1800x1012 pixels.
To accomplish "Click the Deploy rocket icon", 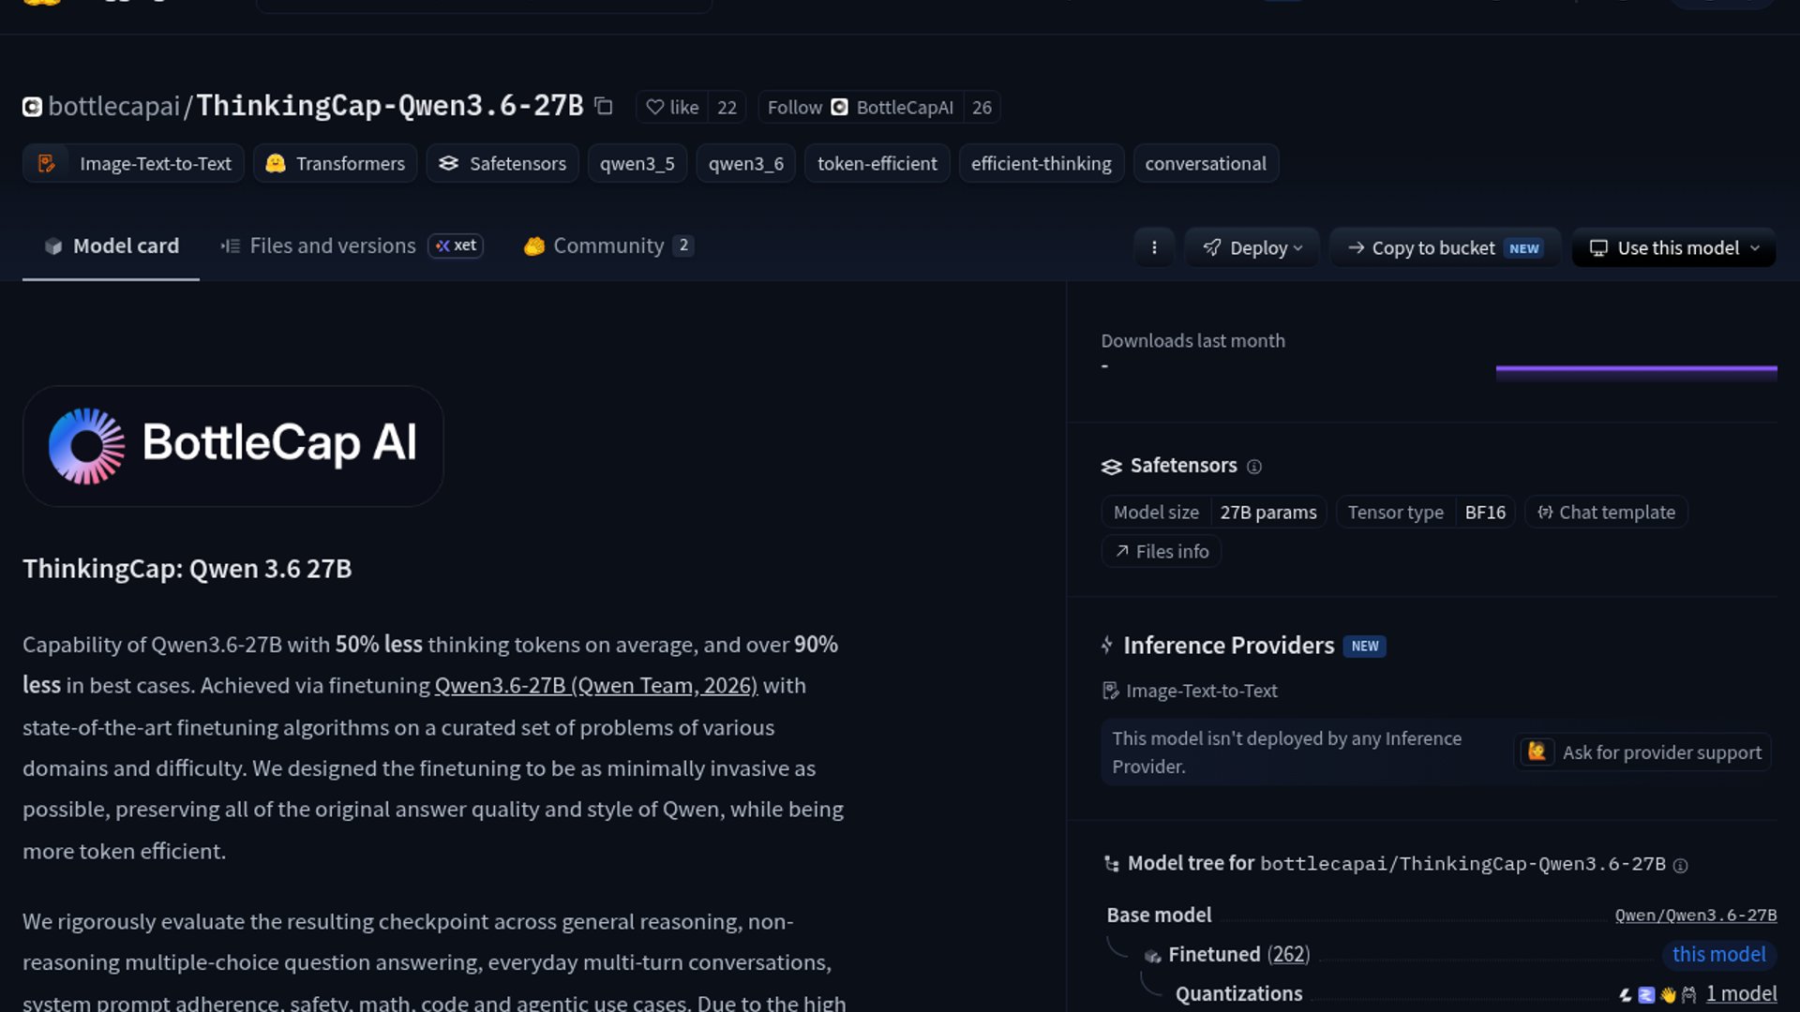I will coord(1212,247).
